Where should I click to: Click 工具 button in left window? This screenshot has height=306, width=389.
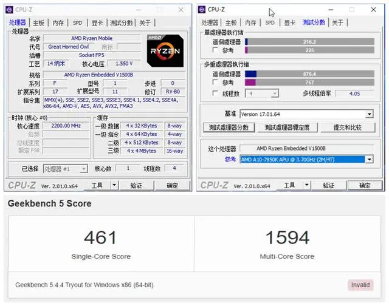[x=97, y=185]
